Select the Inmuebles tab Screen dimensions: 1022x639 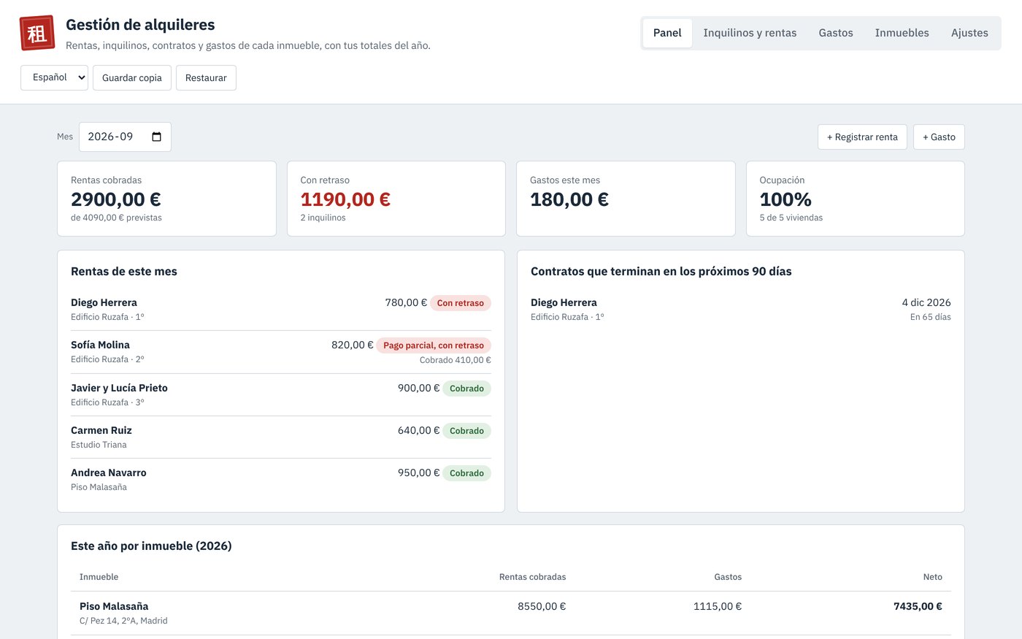[x=902, y=33]
